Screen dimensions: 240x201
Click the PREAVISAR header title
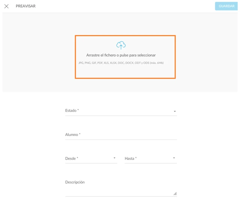(25, 6)
